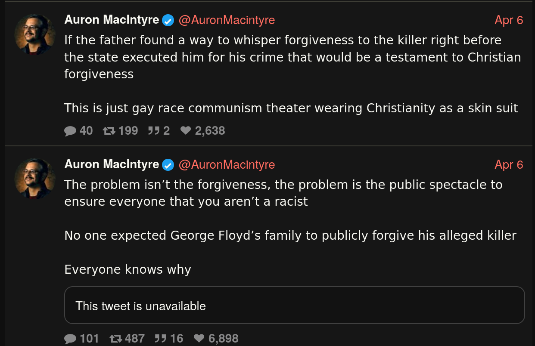Click the verified badge on the first tweet
This screenshot has width=535, height=346.
(x=168, y=20)
